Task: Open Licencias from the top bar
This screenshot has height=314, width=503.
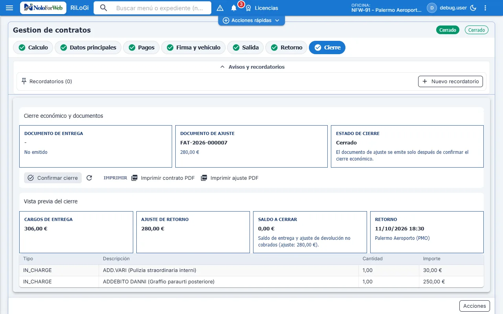Action: pos(262,8)
